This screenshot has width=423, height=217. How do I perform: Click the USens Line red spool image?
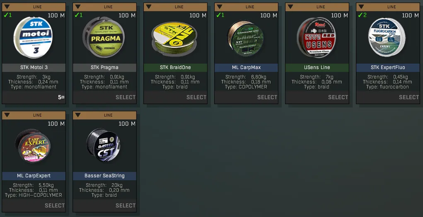click(316, 38)
